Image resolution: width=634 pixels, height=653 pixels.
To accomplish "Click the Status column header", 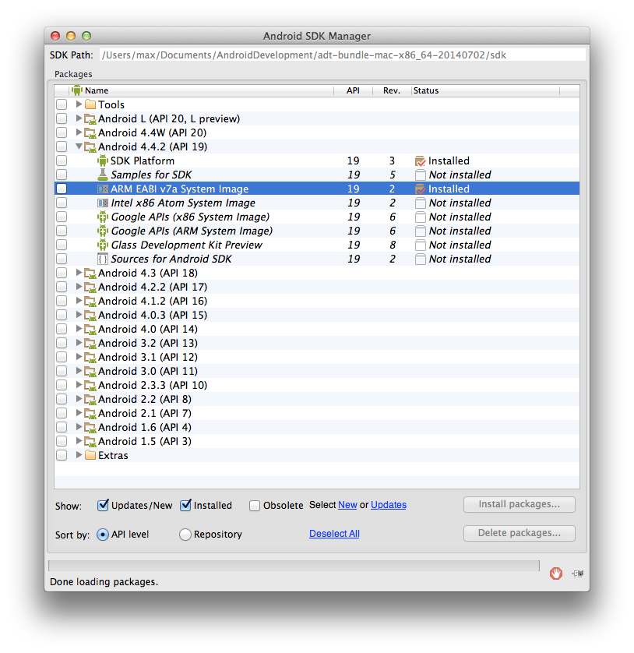I will point(485,90).
